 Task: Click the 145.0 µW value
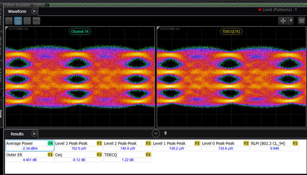coord(128,148)
